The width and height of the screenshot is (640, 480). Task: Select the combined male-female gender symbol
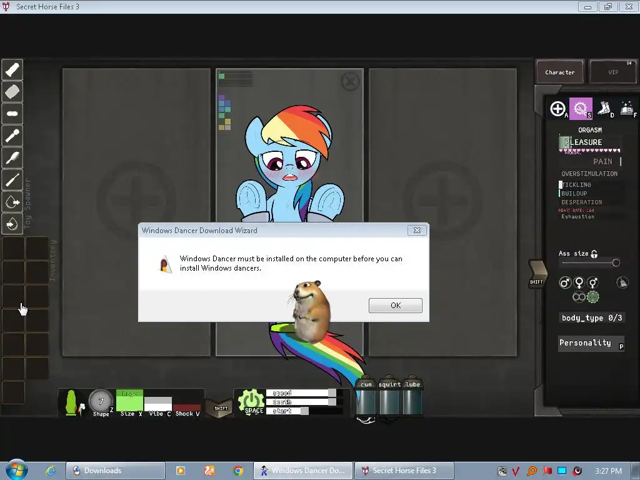[593, 282]
